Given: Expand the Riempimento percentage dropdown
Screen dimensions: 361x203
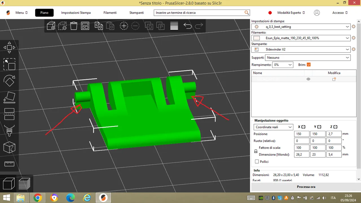Looking at the screenshot, I should (283, 65).
